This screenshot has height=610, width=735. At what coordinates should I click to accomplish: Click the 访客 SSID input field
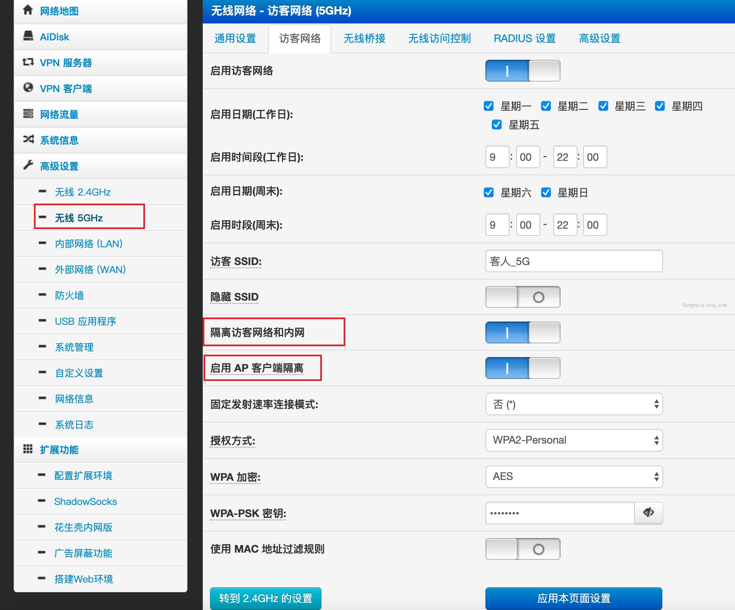click(x=574, y=261)
